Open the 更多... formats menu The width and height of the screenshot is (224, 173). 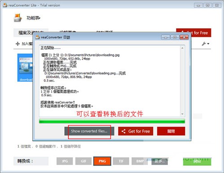point(159,161)
